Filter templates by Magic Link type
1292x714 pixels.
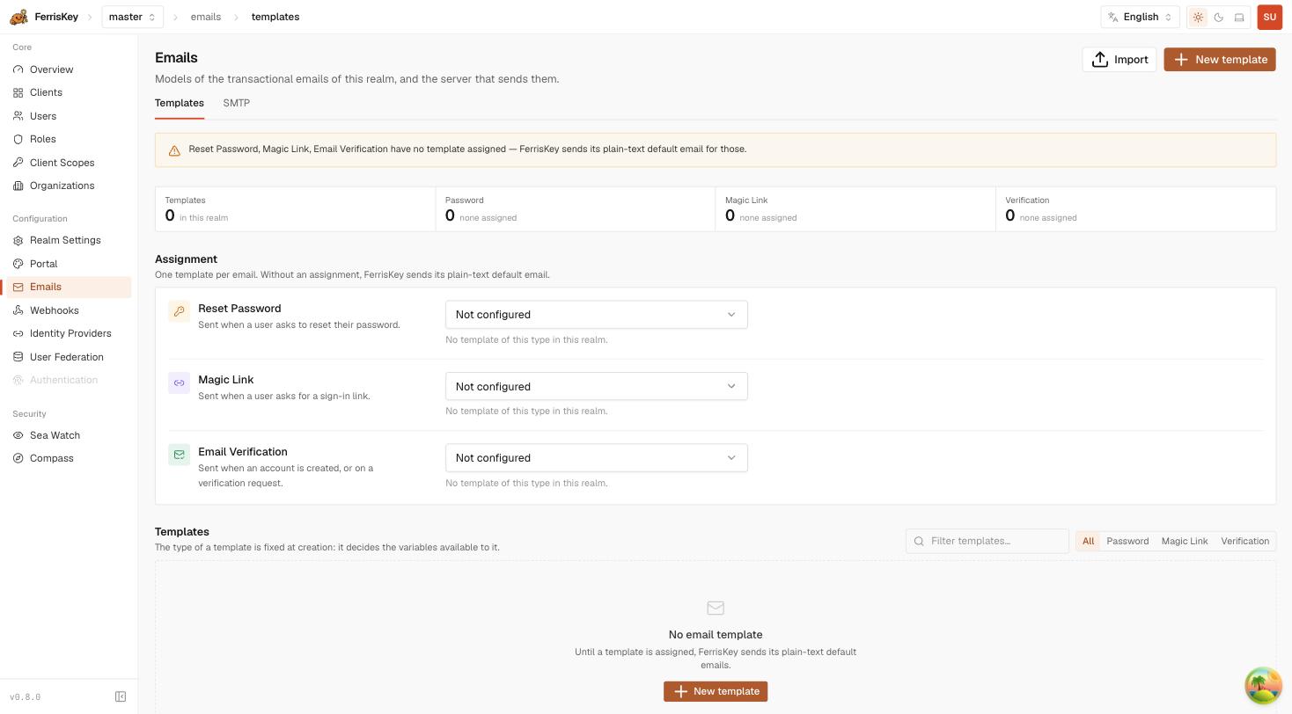[x=1185, y=541]
